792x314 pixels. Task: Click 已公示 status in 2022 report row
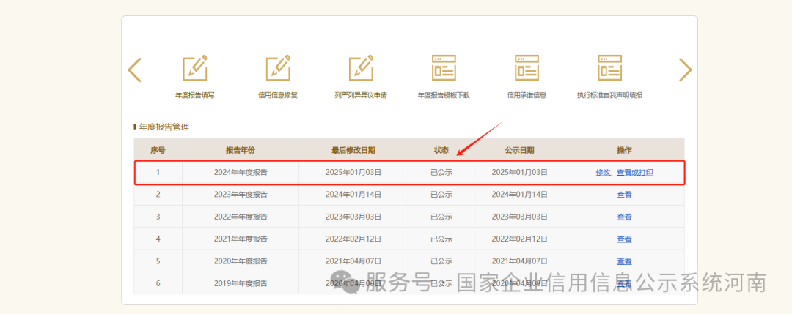pos(441,217)
